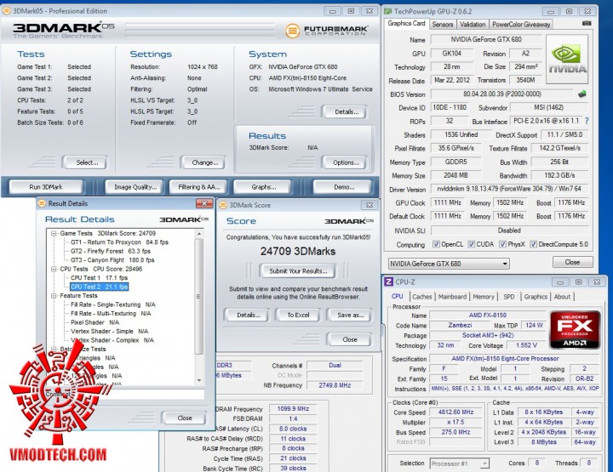The height and width of the screenshot is (472, 613).
Task: Click the Run 3DMark button
Action: click(46, 187)
